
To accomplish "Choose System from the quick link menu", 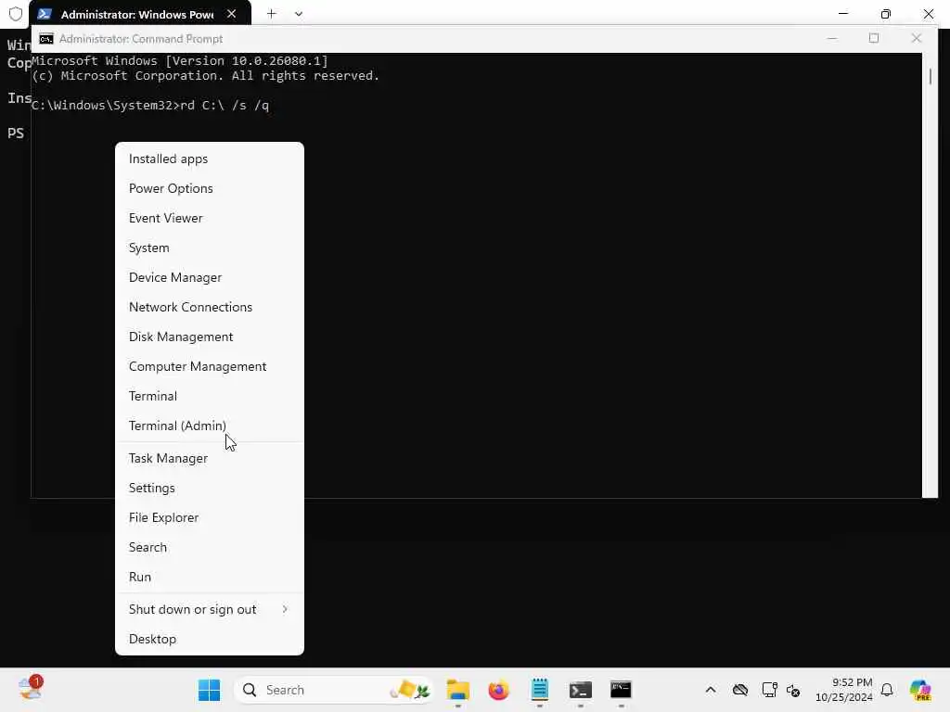I will [209, 248].
